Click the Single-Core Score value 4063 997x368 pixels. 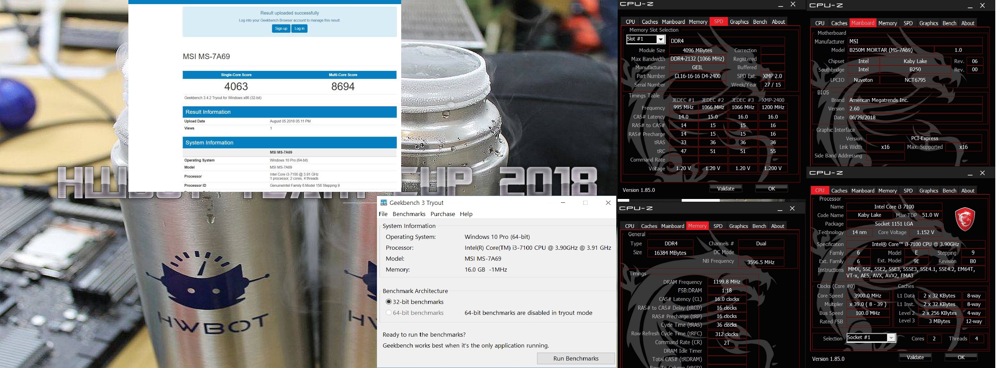(x=236, y=87)
